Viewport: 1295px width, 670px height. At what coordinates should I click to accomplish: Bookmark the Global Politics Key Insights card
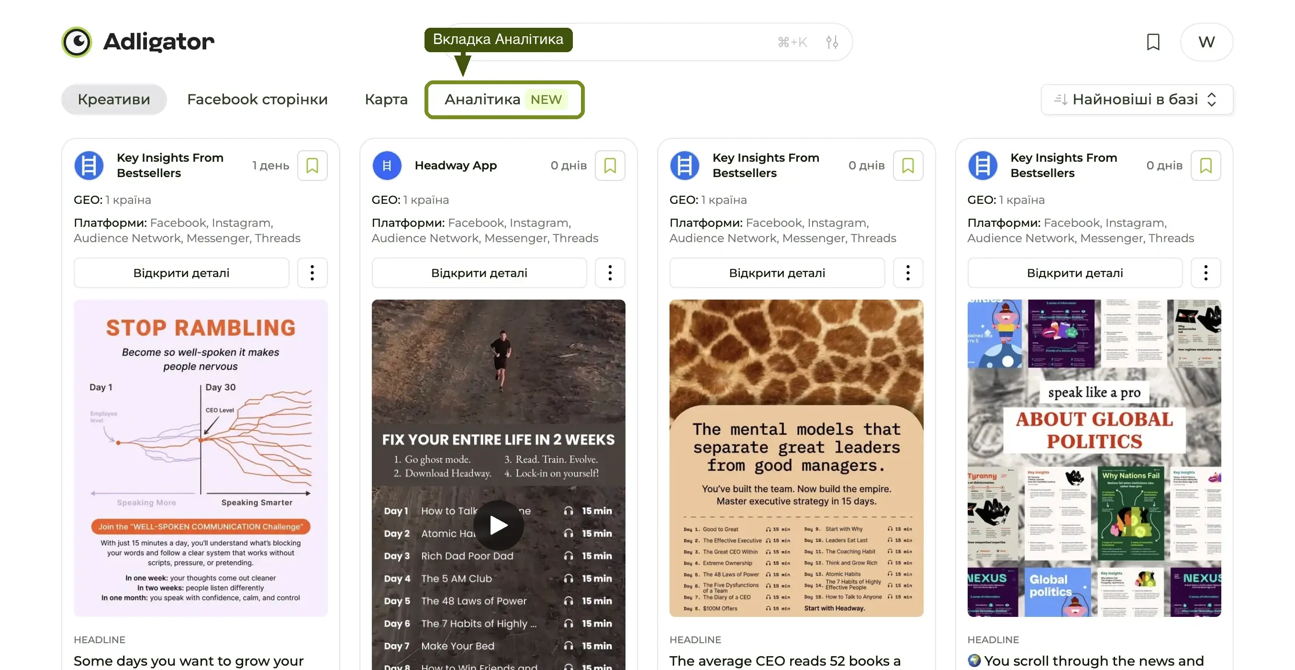(x=1206, y=166)
